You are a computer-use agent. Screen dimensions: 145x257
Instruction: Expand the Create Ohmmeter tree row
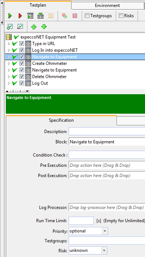(9, 63)
